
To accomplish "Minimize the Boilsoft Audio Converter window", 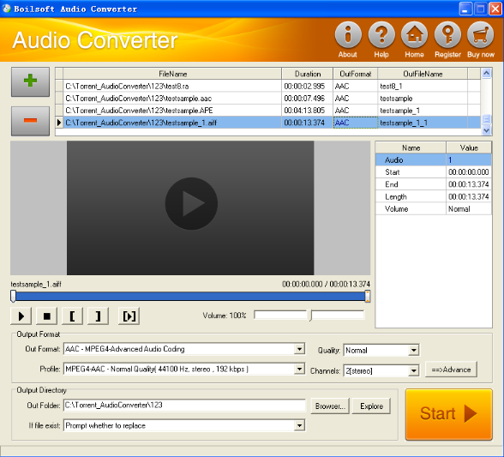I will coord(465,9).
